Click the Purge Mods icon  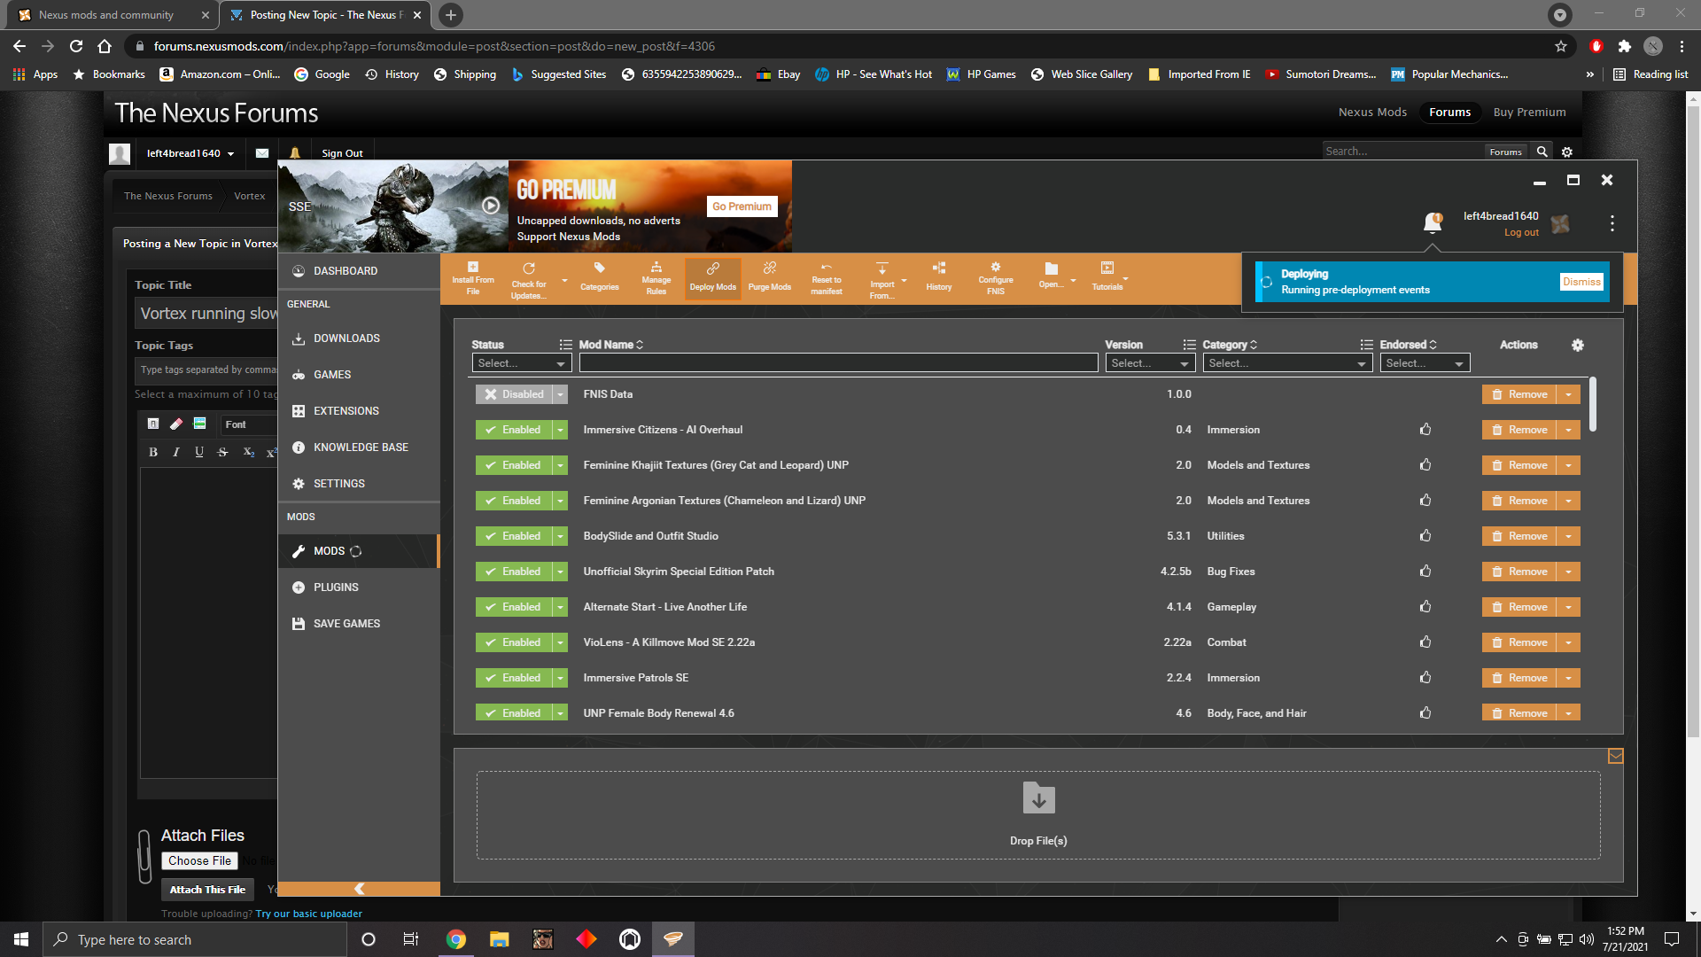tap(770, 278)
